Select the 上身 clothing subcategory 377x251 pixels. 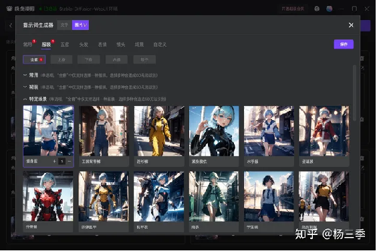61,59
